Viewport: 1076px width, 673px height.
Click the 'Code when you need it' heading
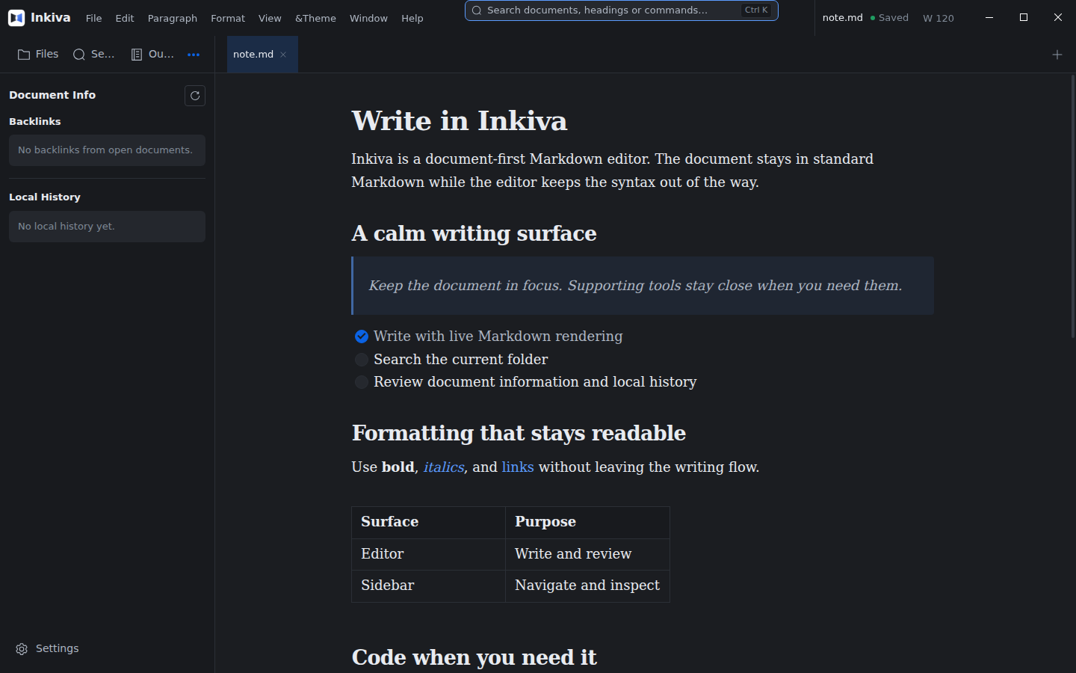tap(474, 657)
